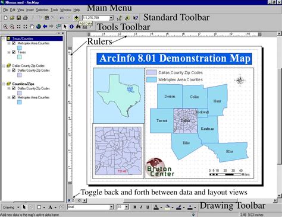This screenshot has height=217, width=282.
Task: Open the Editor toolbar pencil icon
Action: pyautogui.click(x=119, y=18)
